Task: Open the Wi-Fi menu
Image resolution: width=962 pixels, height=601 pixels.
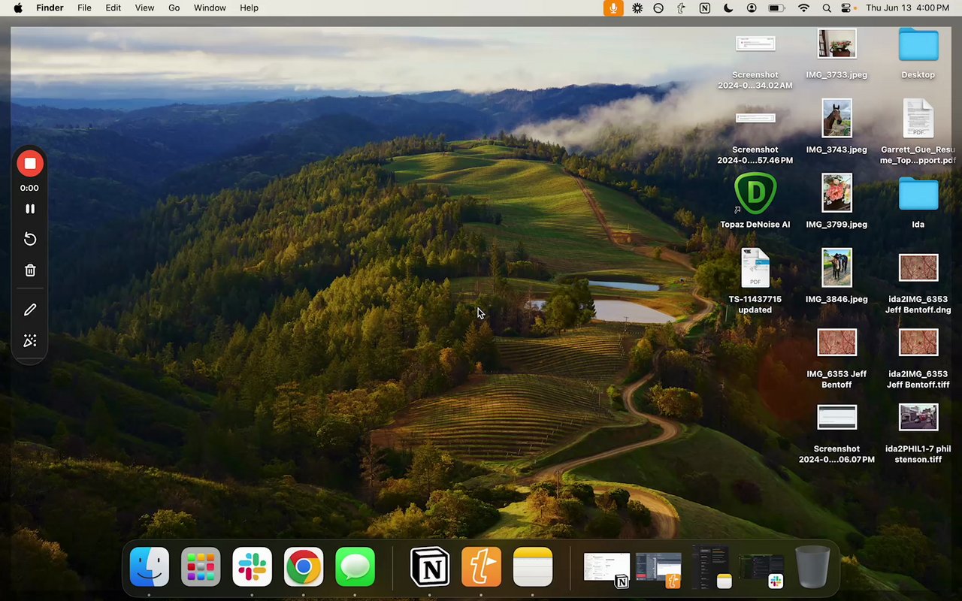Action: pyautogui.click(x=803, y=8)
